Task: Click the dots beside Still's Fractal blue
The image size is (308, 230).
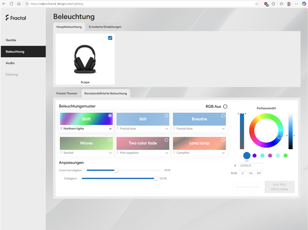Action: 118,128
